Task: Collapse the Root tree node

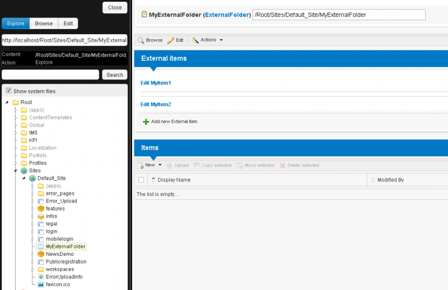Action: pos(7,102)
